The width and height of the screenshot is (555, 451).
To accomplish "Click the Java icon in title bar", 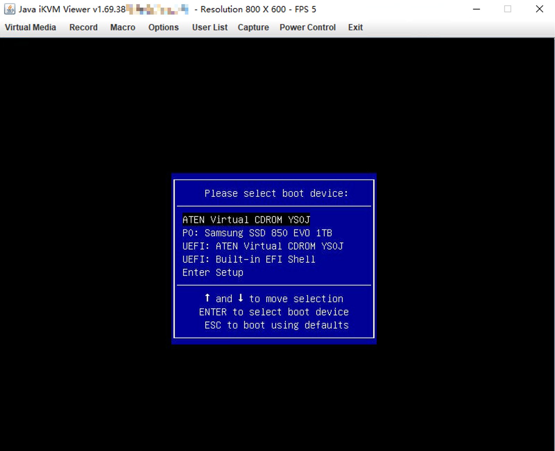I will tap(9, 9).
